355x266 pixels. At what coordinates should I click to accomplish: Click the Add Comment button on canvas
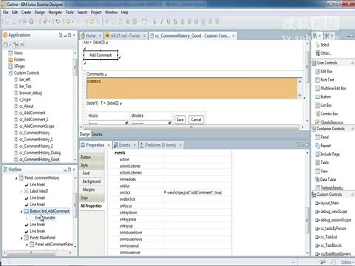point(101,55)
